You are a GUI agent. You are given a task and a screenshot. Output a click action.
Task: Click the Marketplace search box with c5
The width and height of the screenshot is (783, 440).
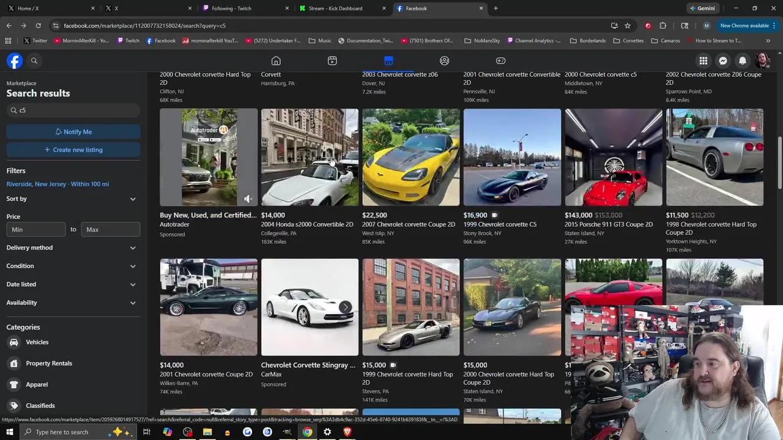73,111
